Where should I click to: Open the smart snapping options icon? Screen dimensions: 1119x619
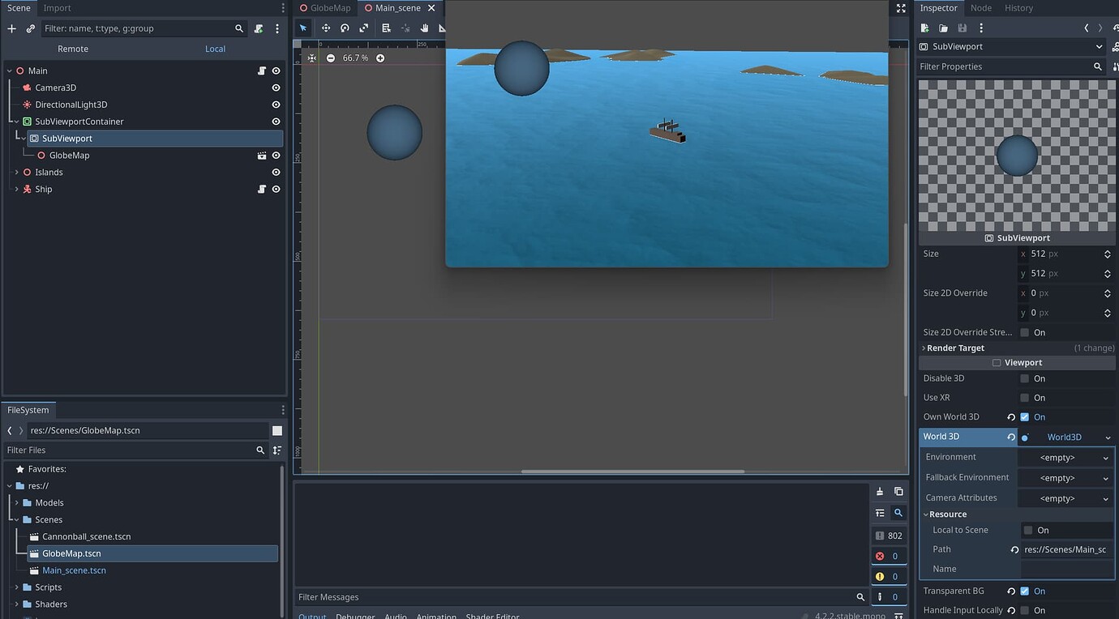coord(405,28)
